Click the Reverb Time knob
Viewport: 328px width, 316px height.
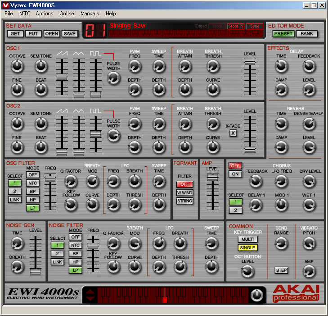point(281,124)
